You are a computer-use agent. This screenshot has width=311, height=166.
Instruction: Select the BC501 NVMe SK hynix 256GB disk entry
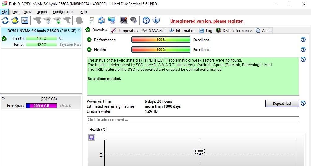tap(41, 38)
